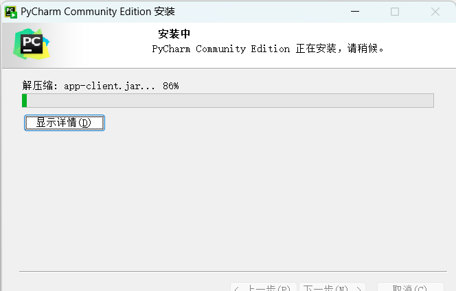Click the horizontal separator line above the bottom buttons
Viewport: 456px width, 291px height.
coord(227,272)
